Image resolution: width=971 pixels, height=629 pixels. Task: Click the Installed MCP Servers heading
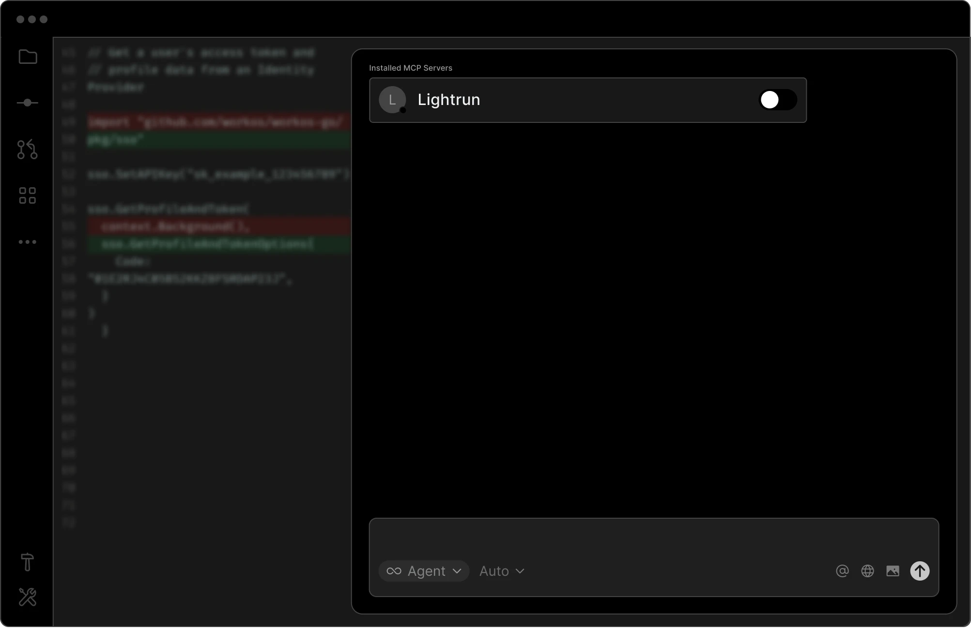click(x=411, y=68)
